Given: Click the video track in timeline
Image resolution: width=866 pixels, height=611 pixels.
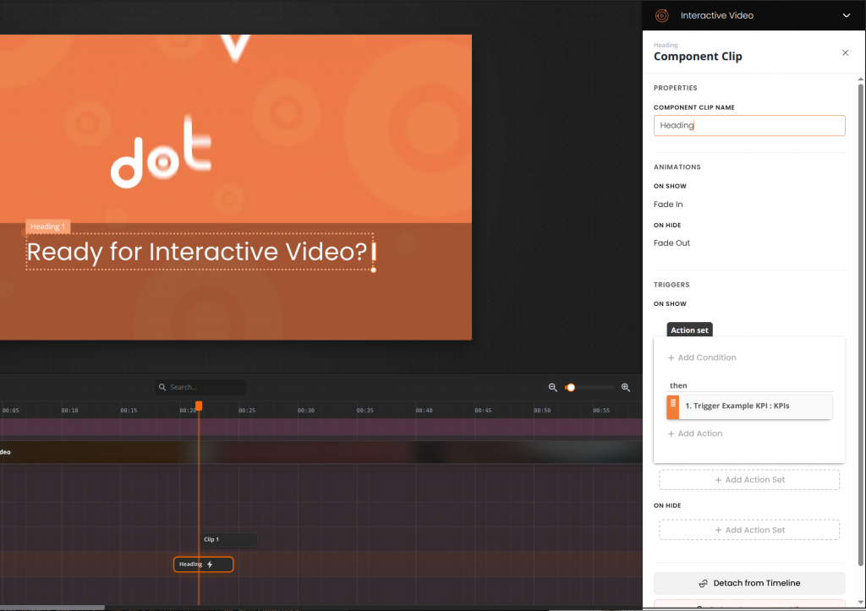Looking at the screenshot, I should click(321, 452).
